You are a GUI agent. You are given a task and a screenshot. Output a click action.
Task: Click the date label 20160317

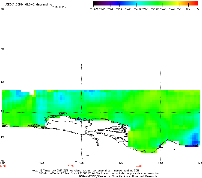click(x=59, y=7)
